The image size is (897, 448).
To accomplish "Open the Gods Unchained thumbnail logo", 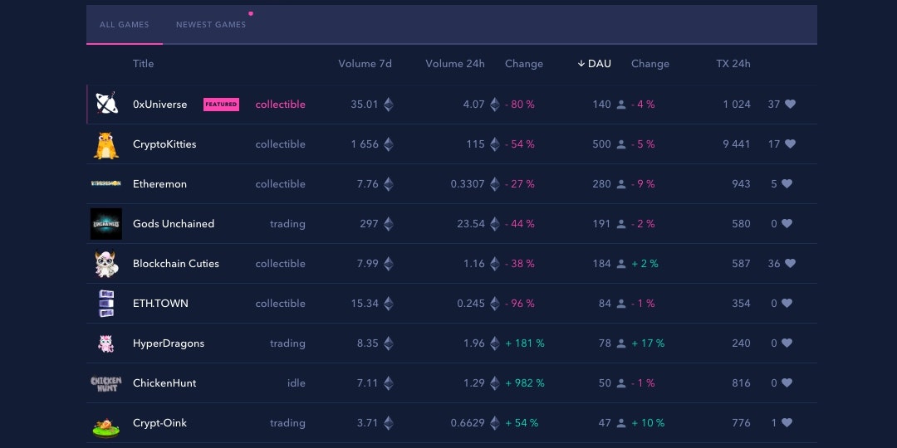I will click(106, 223).
